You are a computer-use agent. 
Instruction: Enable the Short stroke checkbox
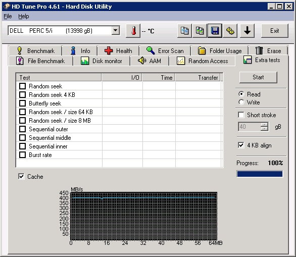pos(241,115)
